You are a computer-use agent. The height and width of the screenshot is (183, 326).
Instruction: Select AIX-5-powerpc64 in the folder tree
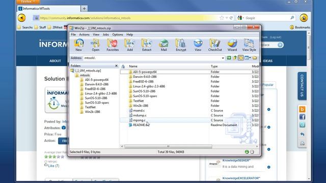click(x=96, y=80)
